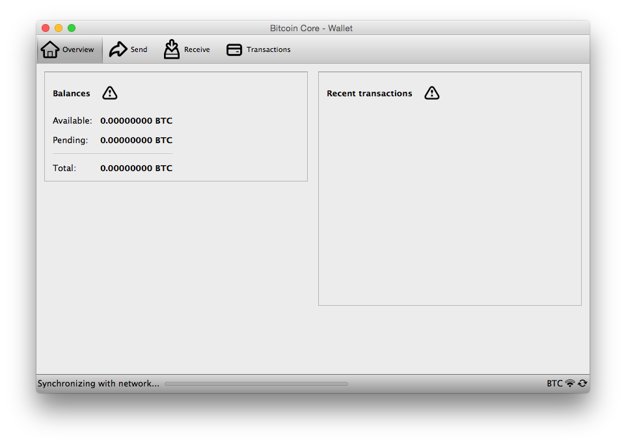Click the credit-card icon for Transactions
626x445 pixels.
coord(234,49)
